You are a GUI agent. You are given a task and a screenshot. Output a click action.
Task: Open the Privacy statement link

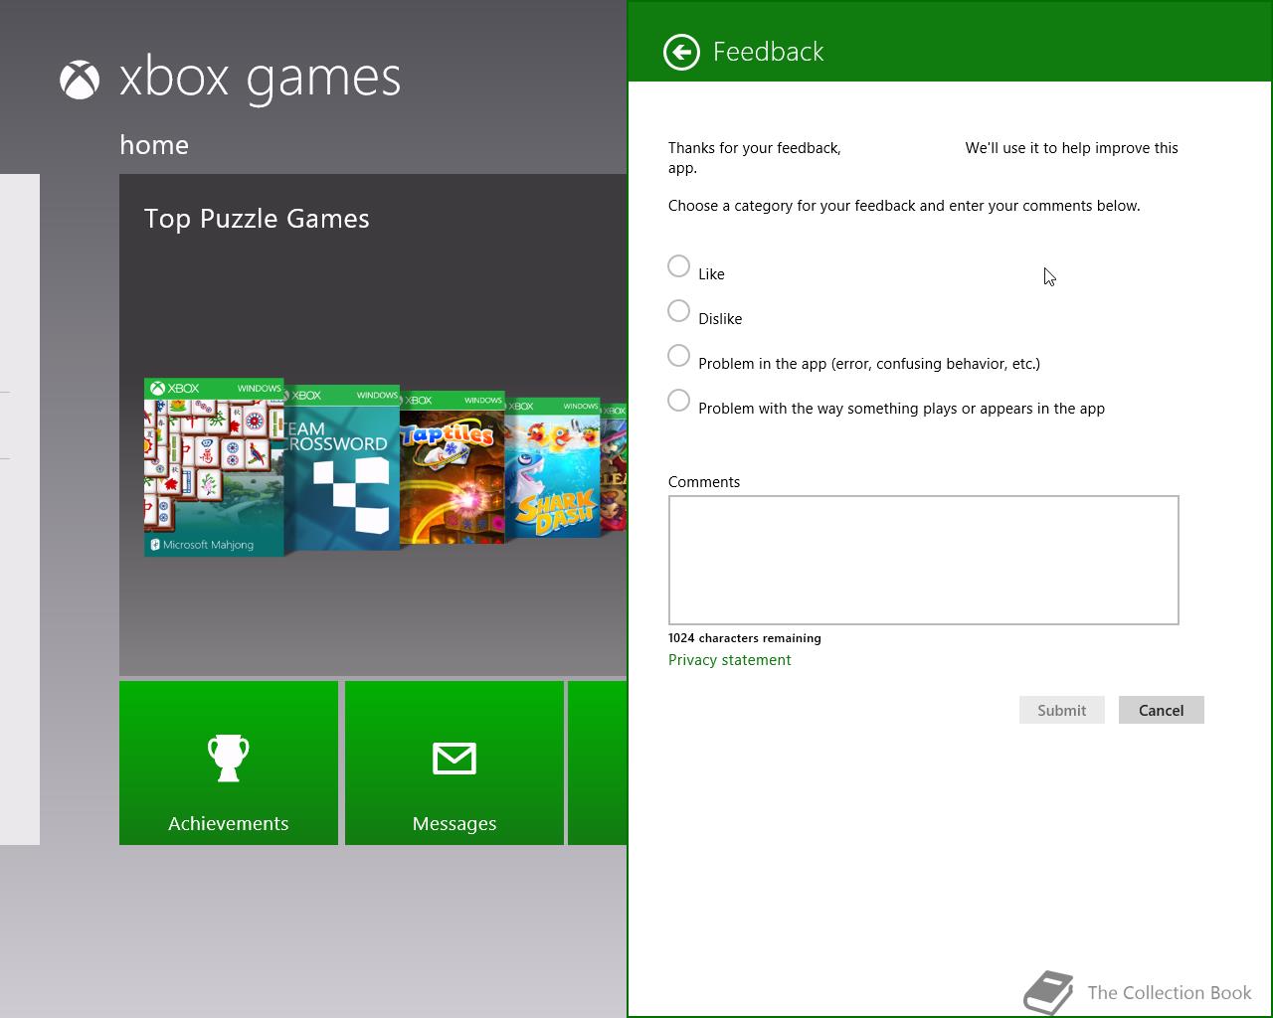click(x=730, y=660)
